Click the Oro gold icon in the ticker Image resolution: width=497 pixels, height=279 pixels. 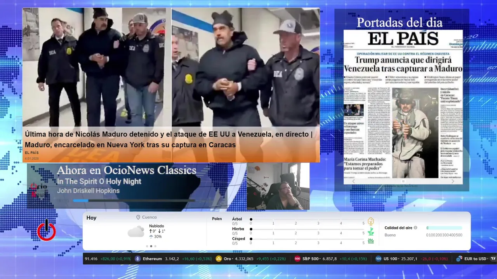[x=219, y=259]
